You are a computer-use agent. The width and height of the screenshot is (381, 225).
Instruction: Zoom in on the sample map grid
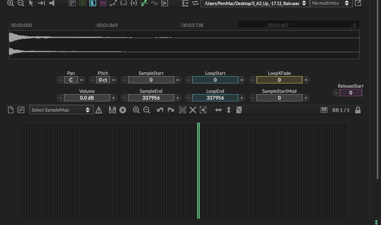tap(136, 110)
